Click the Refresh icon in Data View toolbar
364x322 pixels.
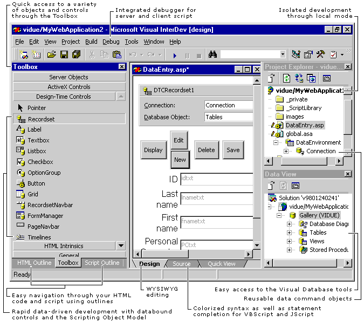[x=283, y=186]
